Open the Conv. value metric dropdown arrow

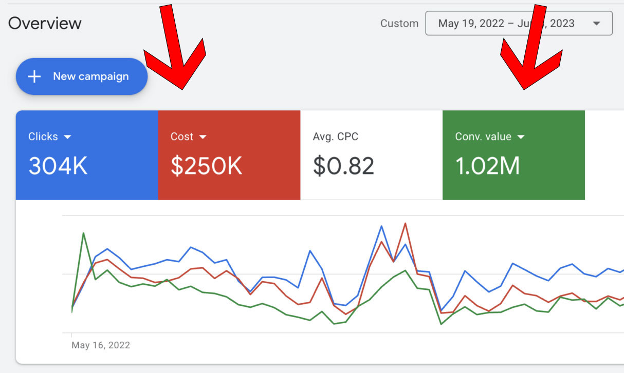point(520,137)
